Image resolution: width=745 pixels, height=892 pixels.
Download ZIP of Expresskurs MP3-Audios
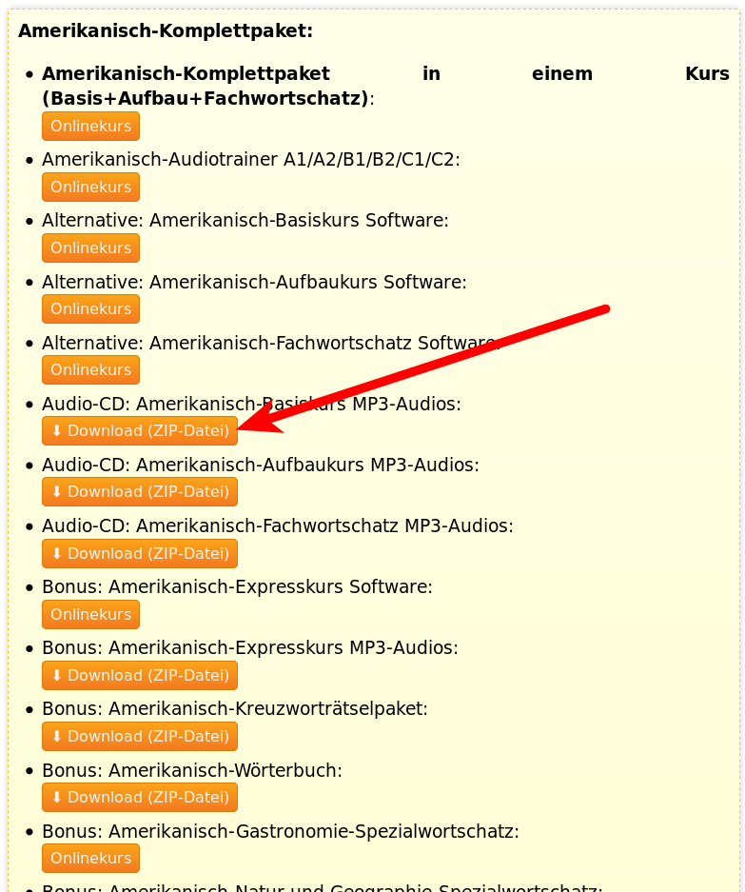point(139,675)
